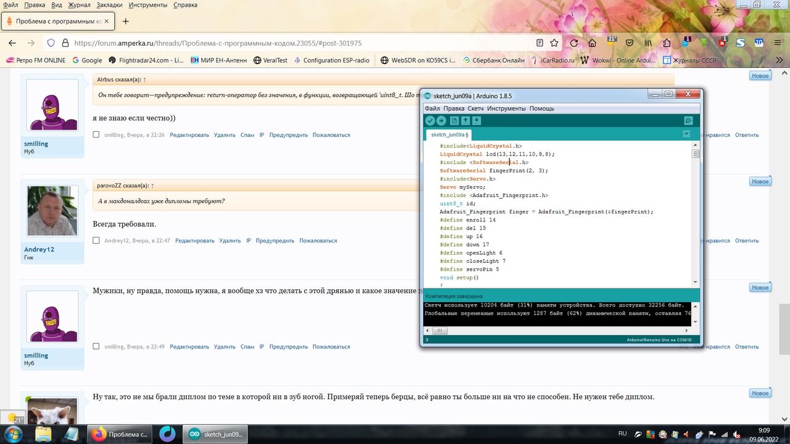
Task: Open Arduino Serial Monitor icon
Action: click(x=688, y=121)
